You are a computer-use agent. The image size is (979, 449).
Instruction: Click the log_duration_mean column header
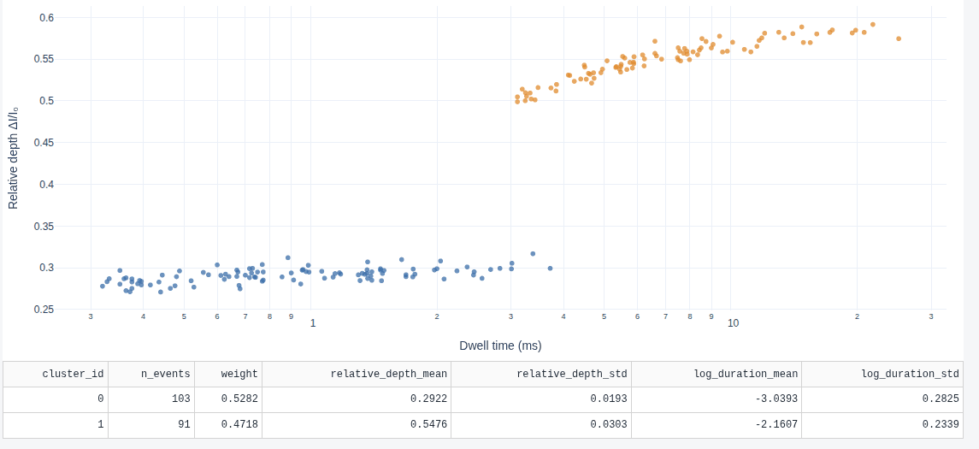point(717,374)
